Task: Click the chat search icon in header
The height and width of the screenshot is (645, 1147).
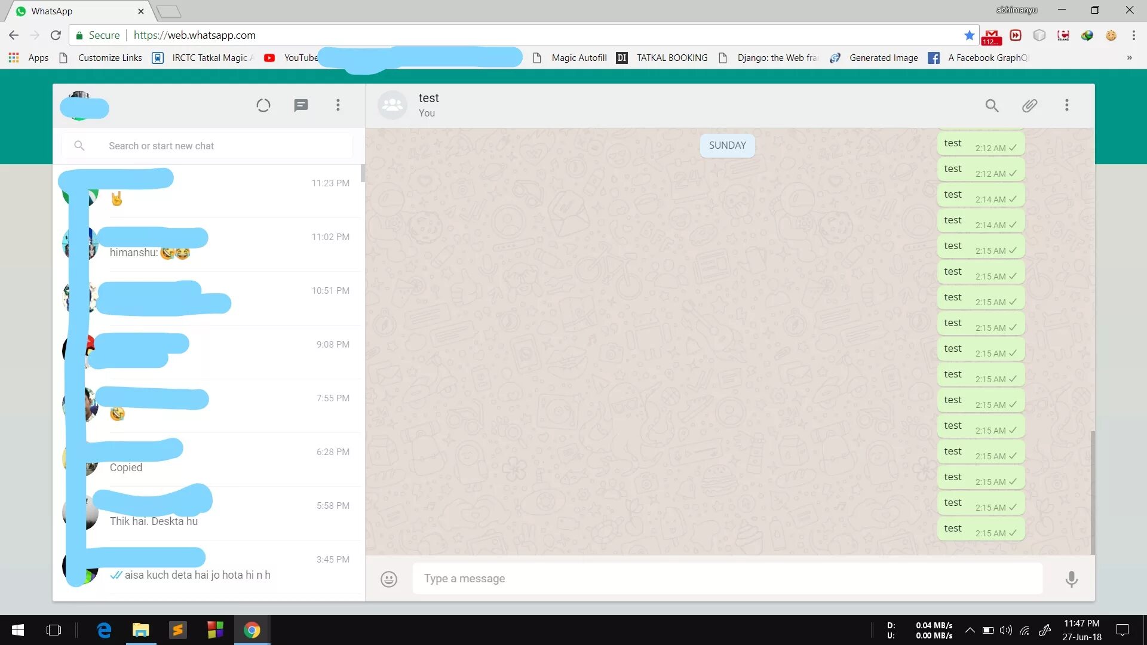Action: 992,105
